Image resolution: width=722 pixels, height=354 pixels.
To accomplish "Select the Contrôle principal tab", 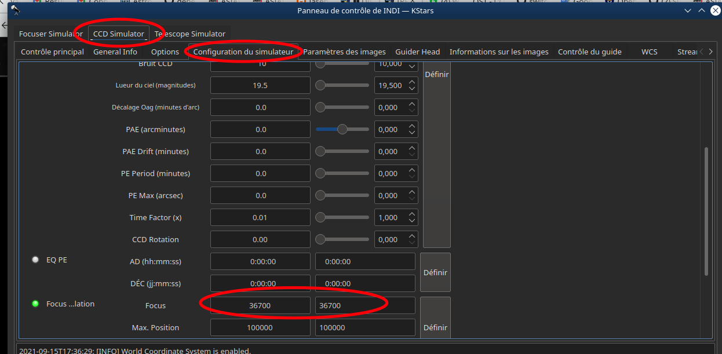I will 53,52.
